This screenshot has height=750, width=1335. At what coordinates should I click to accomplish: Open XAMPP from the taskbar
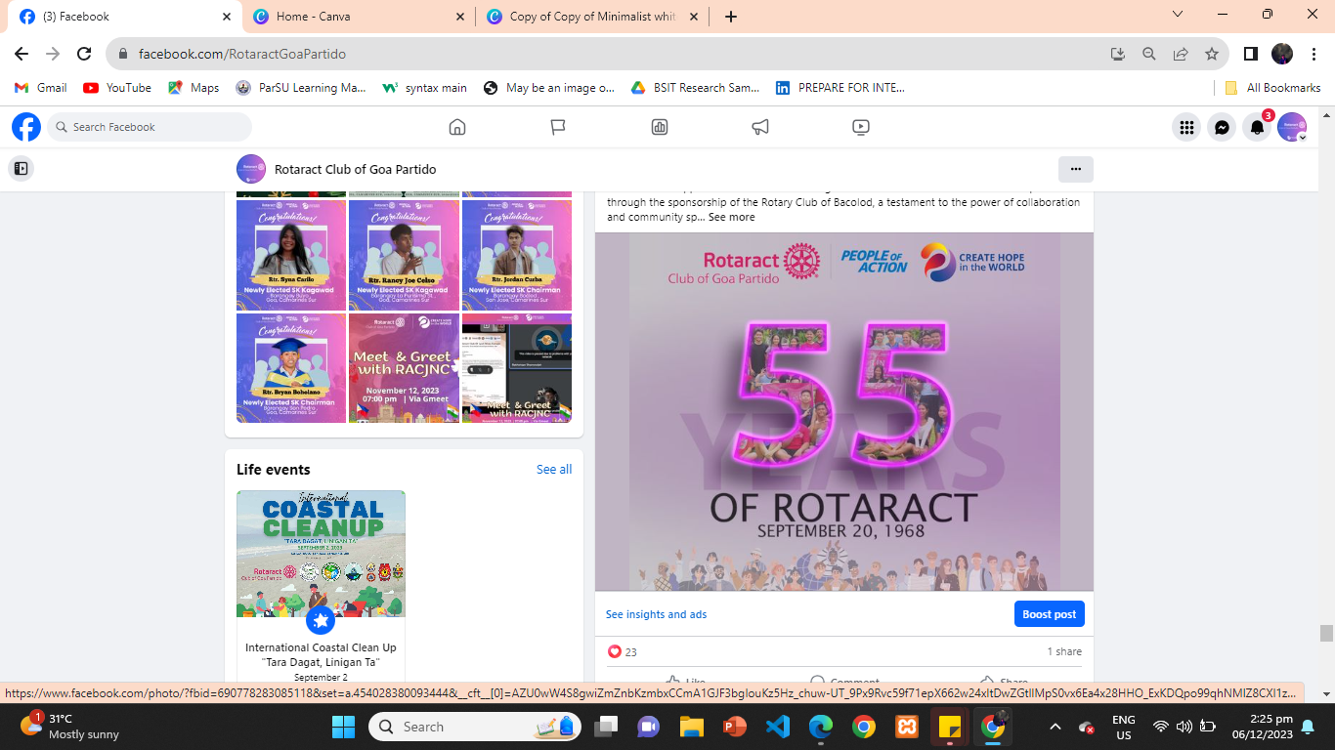(906, 727)
